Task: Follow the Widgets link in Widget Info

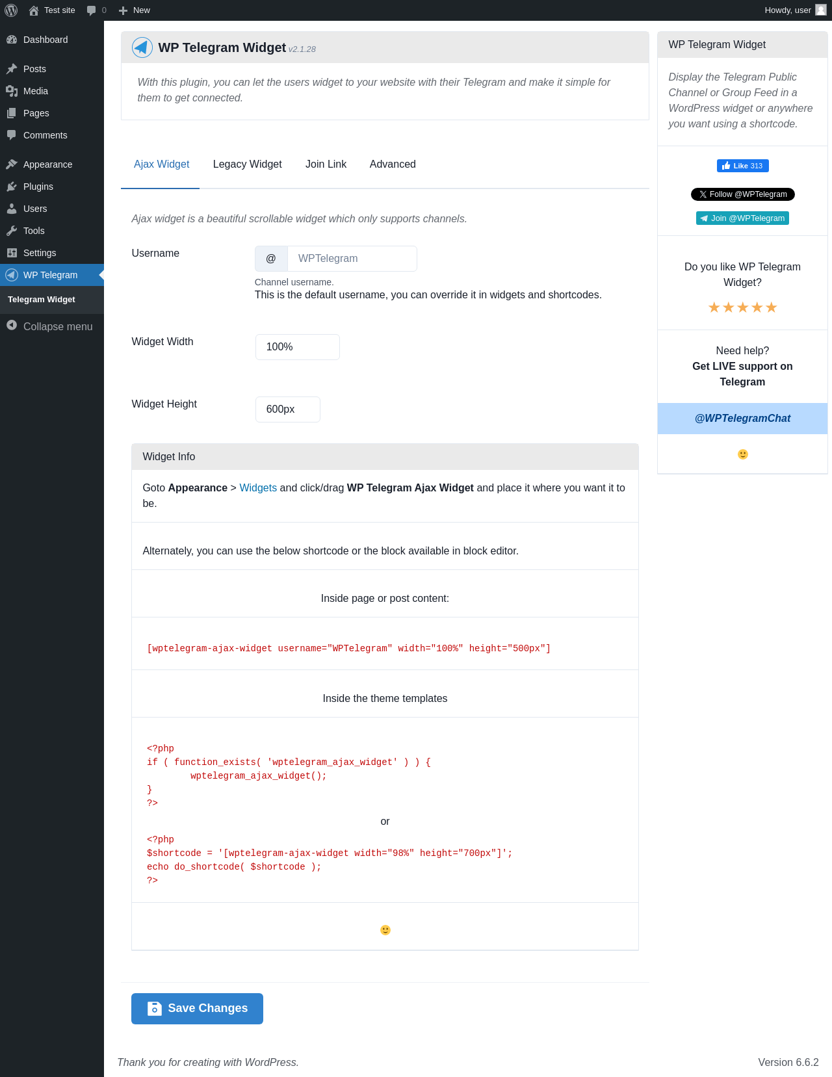Action: coord(258,487)
